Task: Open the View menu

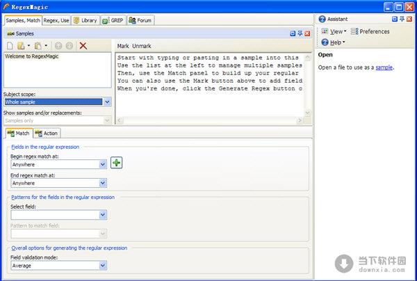Action: [334, 31]
